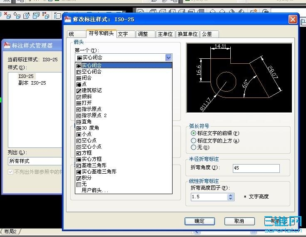Select the 直角 arrowhead option
Screen dimensions: 306x237
pos(123,122)
